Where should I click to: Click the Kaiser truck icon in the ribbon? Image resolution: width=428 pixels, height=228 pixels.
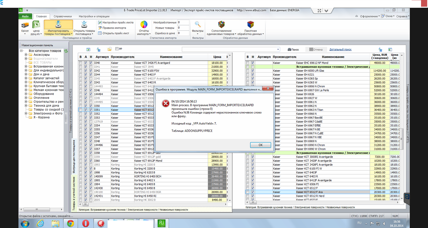[25, 25]
